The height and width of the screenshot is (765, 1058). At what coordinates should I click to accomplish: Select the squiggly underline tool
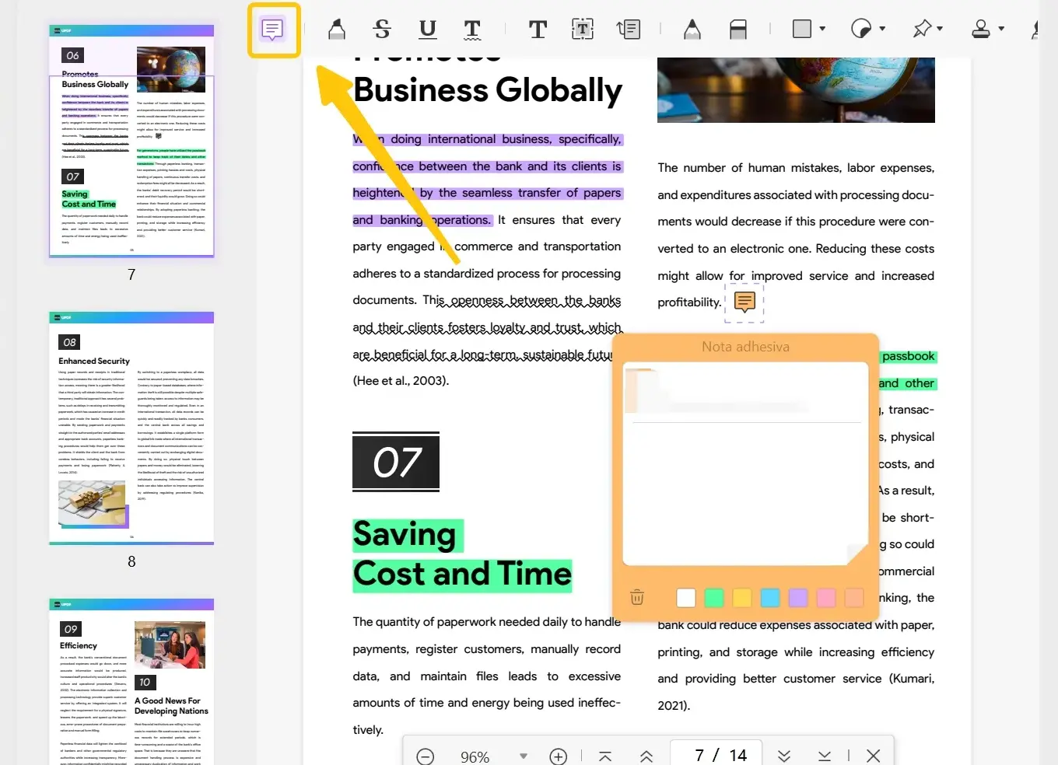[472, 30]
